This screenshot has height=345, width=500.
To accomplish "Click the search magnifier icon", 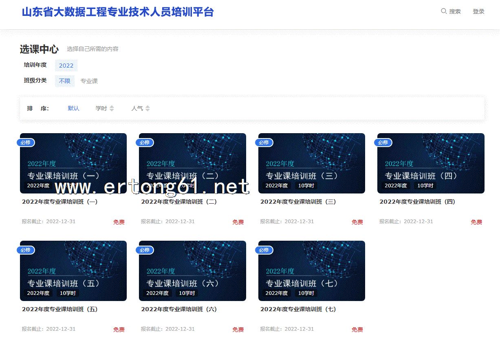I will (444, 11).
